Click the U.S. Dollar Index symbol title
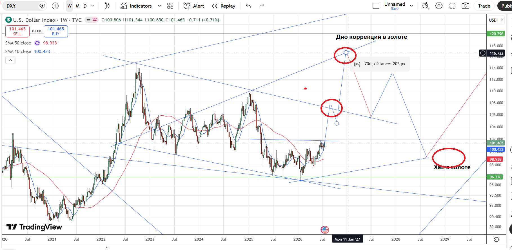The height and width of the screenshot is (251, 512). (47, 20)
